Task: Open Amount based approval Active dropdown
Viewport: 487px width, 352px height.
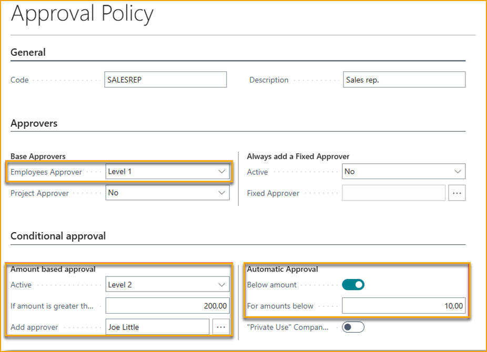Action: pyautogui.click(x=167, y=285)
